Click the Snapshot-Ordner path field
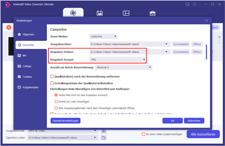This screenshot has height=146, width=225. coord(126,52)
